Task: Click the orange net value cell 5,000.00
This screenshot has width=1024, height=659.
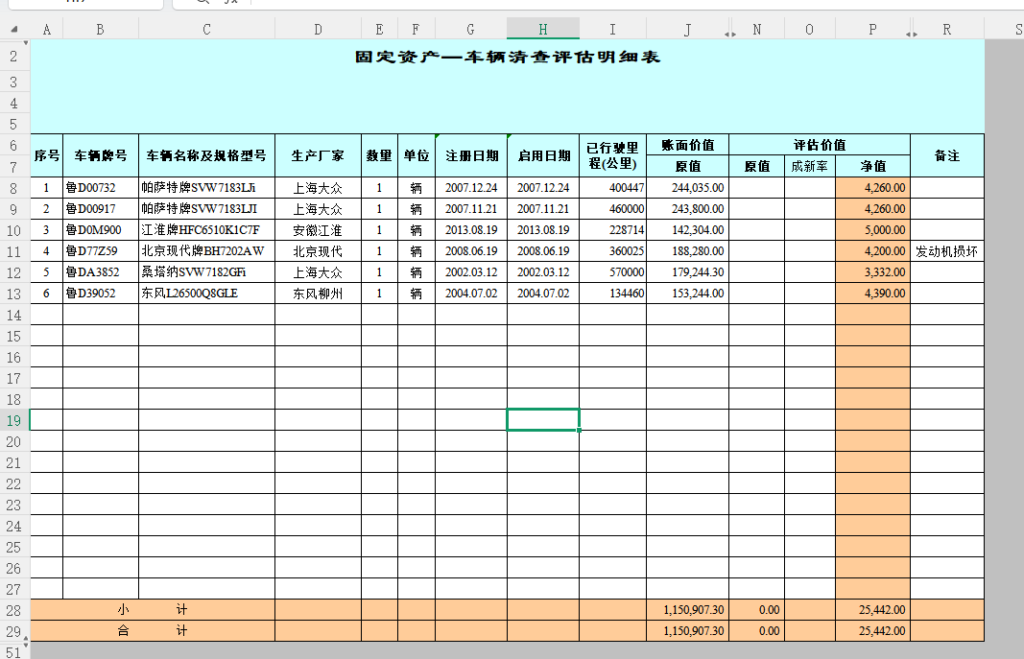Action: [x=872, y=230]
